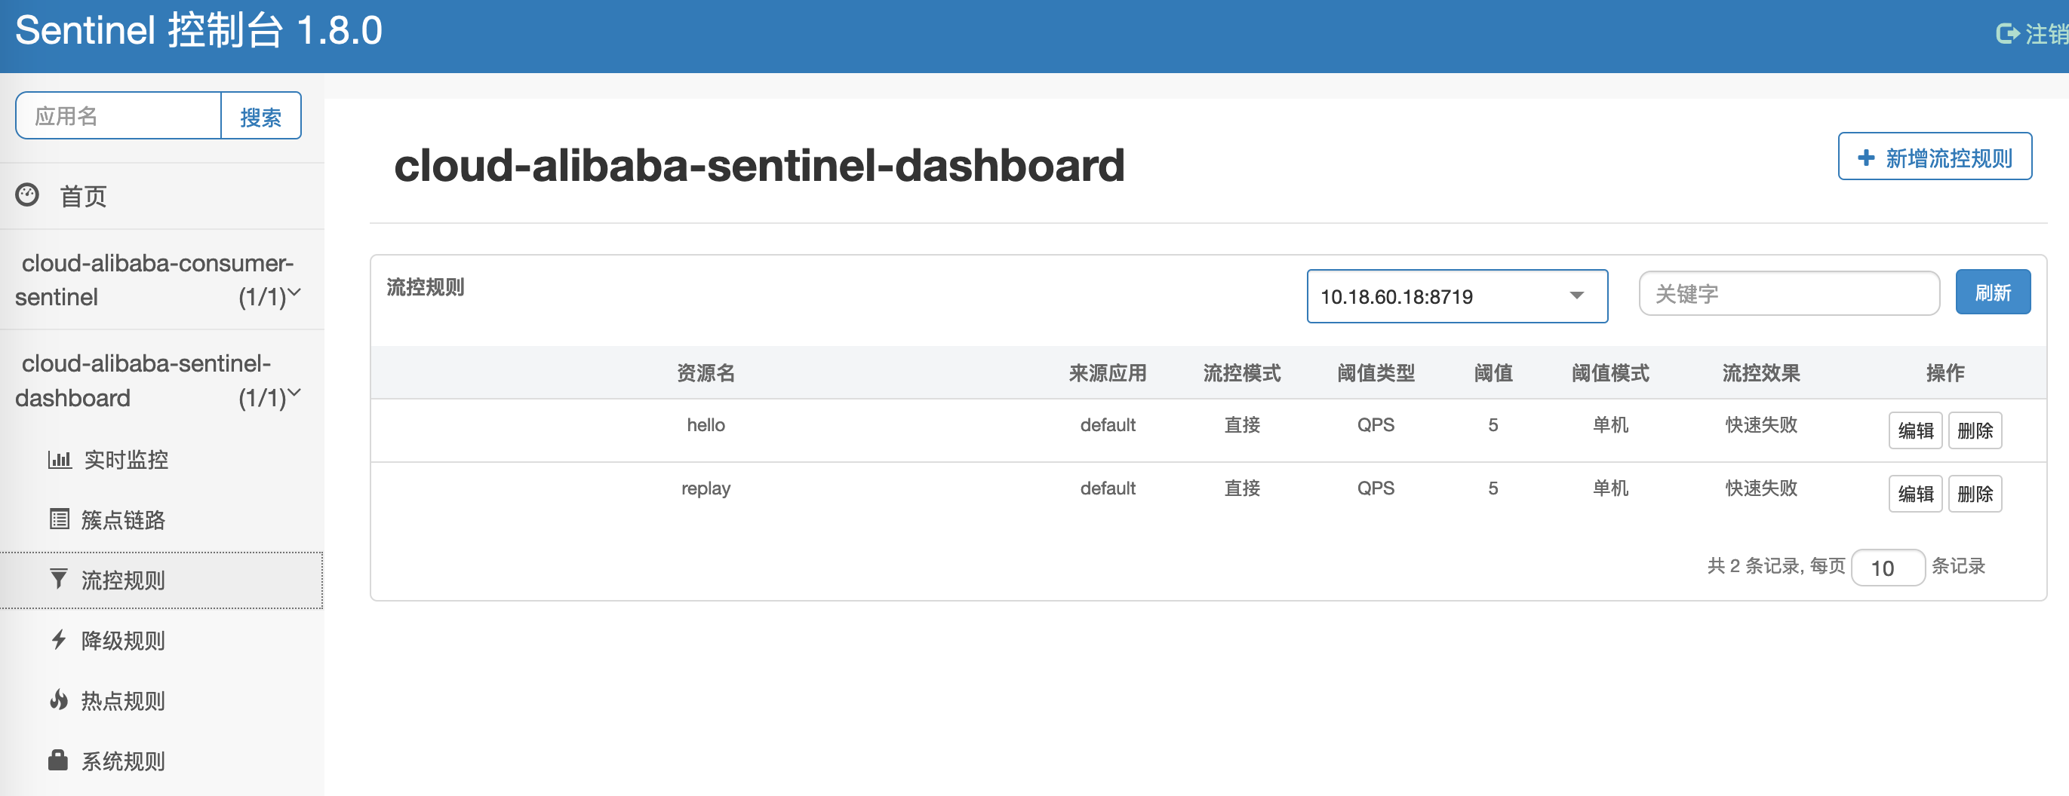Click the flame icon for 热点规则
Viewport: 2069px width, 796px height.
click(x=59, y=700)
